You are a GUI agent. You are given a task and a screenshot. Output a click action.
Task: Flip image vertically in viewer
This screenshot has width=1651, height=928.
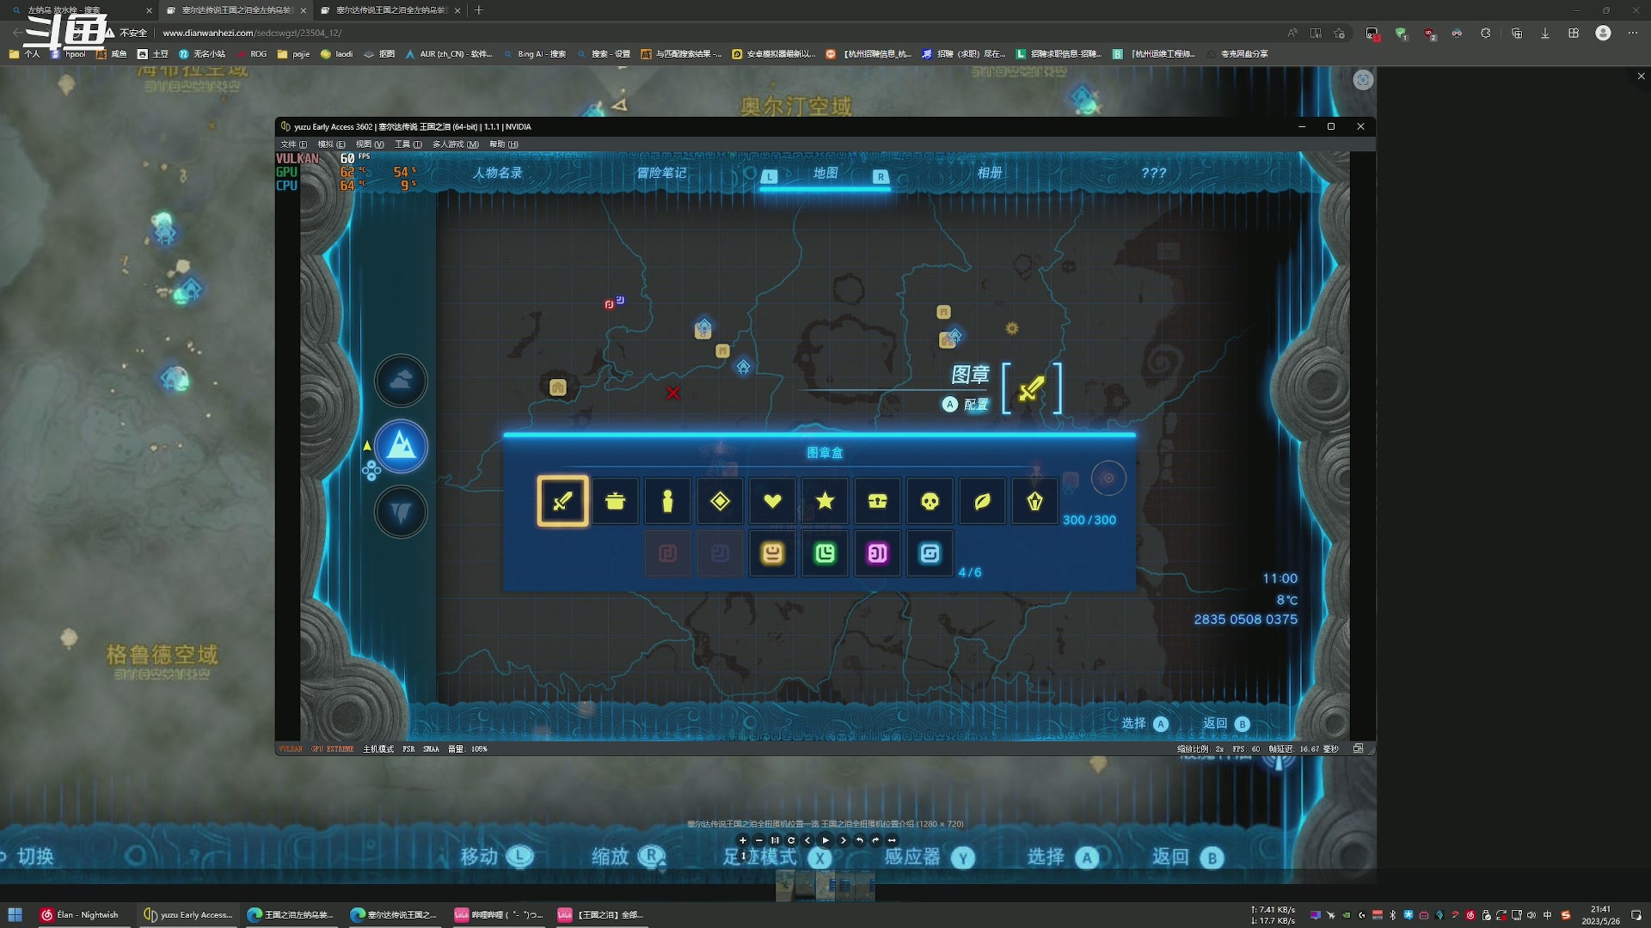pyautogui.click(x=744, y=856)
